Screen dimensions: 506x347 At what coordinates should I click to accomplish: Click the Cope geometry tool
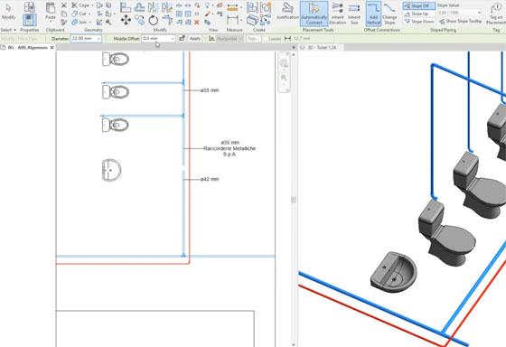tap(80, 5)
